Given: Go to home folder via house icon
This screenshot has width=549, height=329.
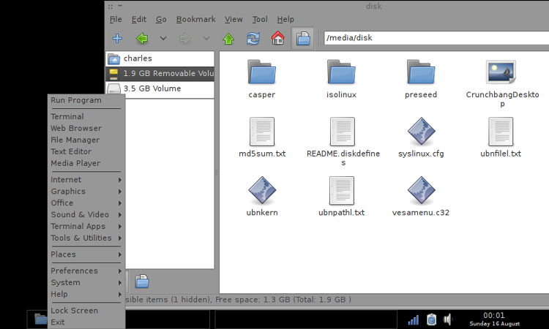Looking at the screenshot, I should (277, 38).
